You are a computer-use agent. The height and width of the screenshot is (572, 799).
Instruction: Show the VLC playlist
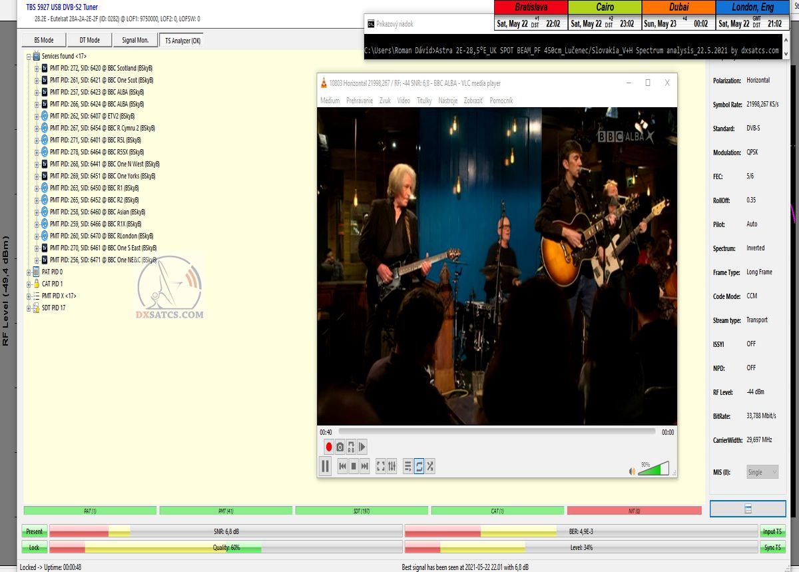click(408, 466)
